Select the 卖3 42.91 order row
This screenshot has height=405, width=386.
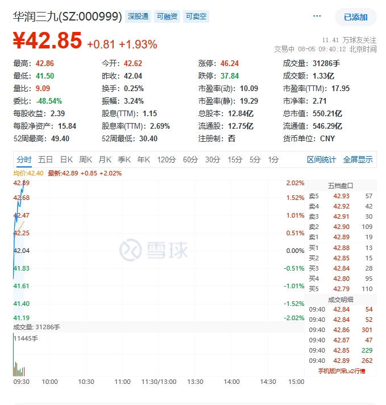(x=341, y=216)
